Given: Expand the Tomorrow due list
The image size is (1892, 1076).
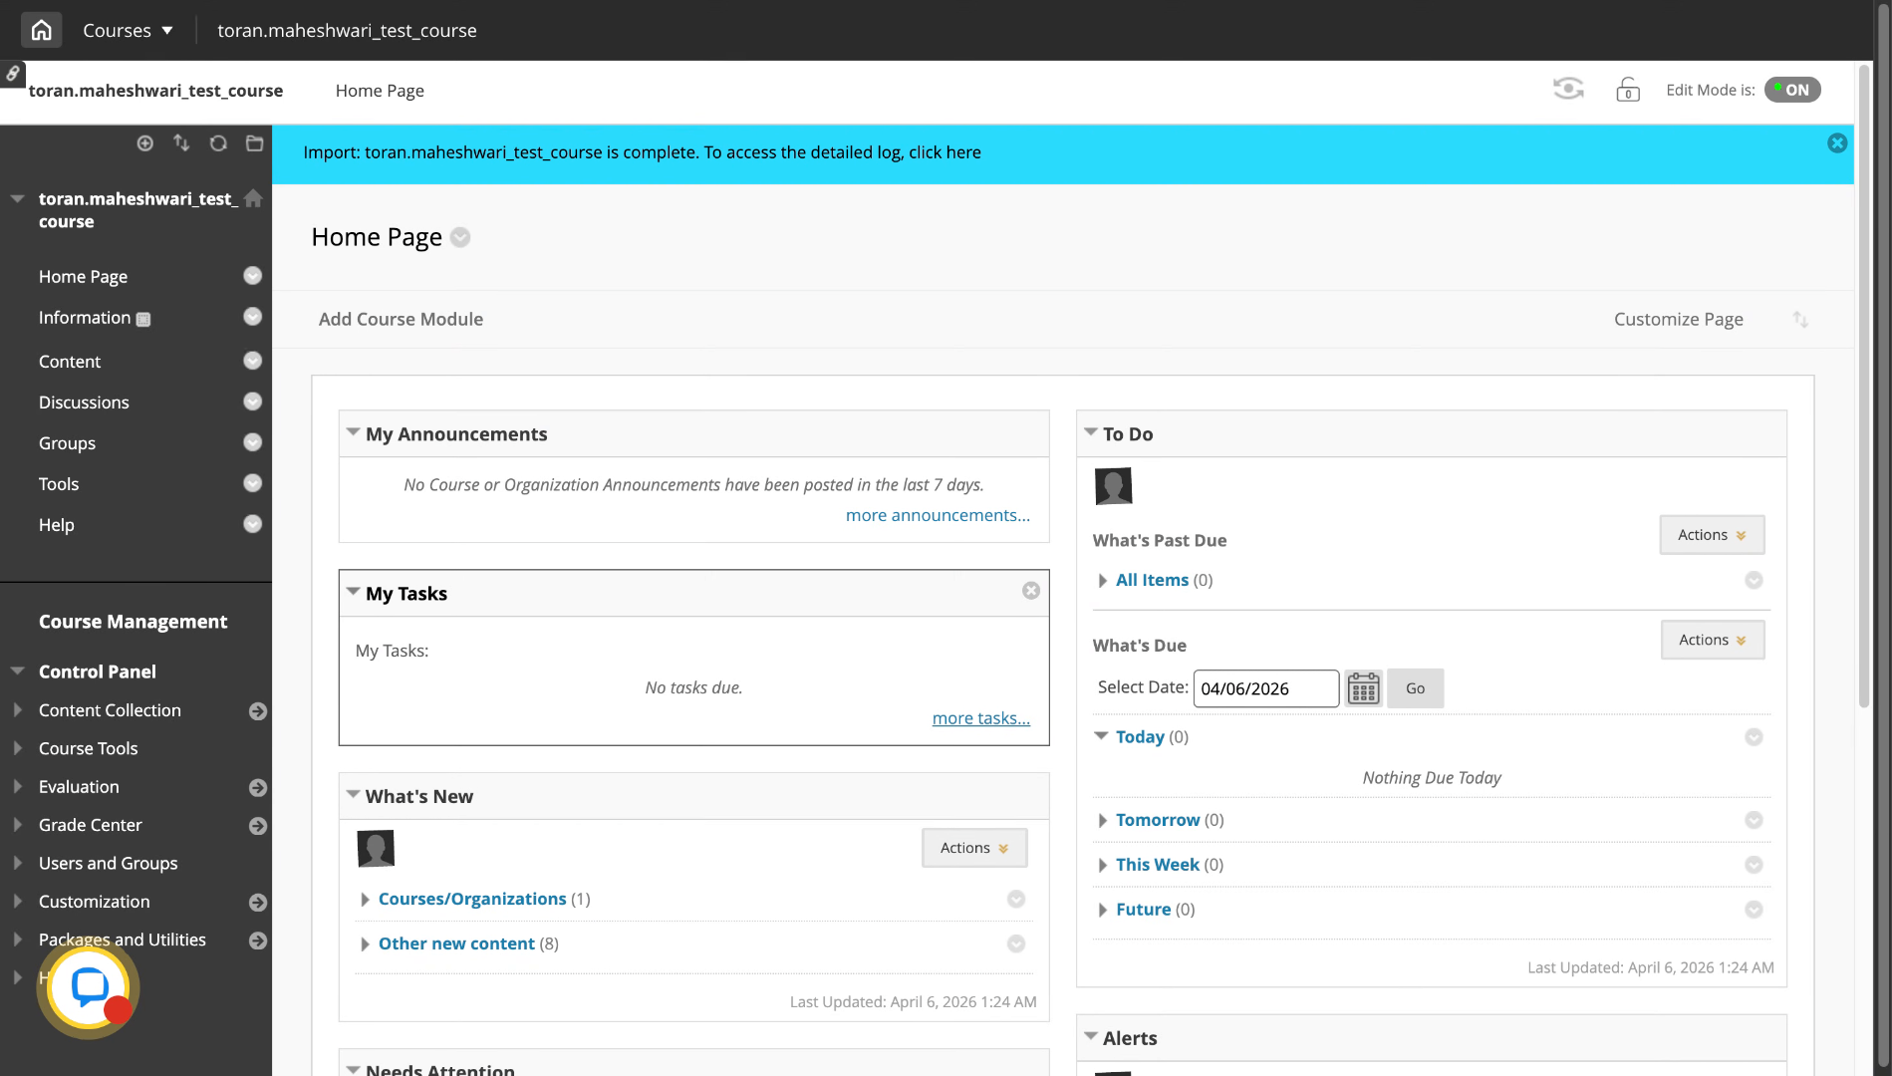Looking at the screenshot, I should [x=1102, y=821].
